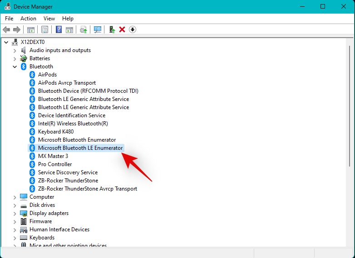Expand the Batteries category chevron
Viewport: 355px width, 258px height.
[x=15, y=59]
